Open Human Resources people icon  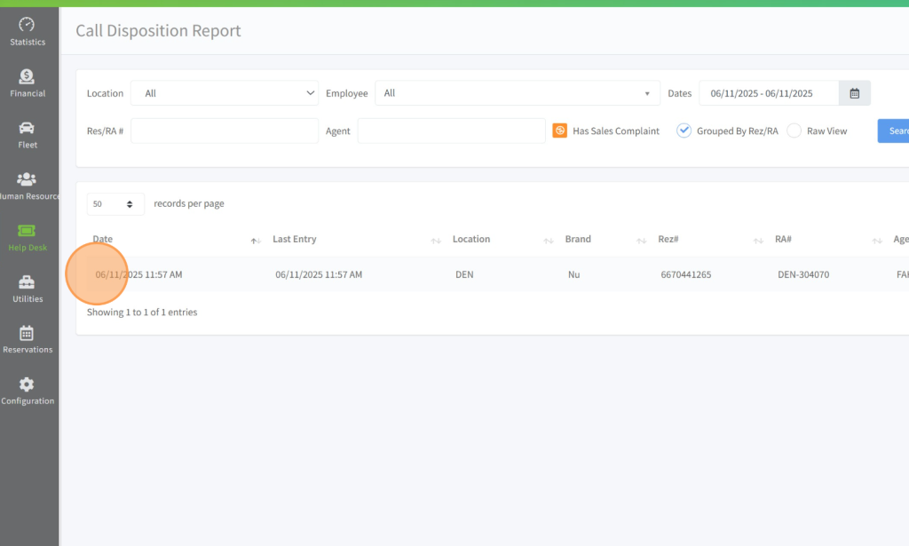click(27, 179)
